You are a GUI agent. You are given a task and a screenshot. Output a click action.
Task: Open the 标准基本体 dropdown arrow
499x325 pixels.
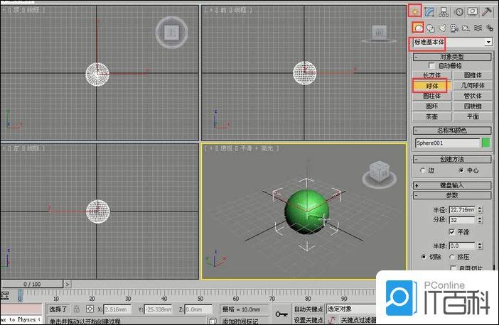[488, 42]
